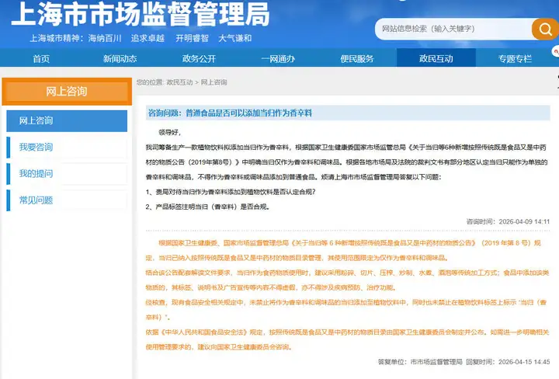Open the 政务公开 navigation tab
Viewport: 559px width, 379px height.
coord(199,58)
